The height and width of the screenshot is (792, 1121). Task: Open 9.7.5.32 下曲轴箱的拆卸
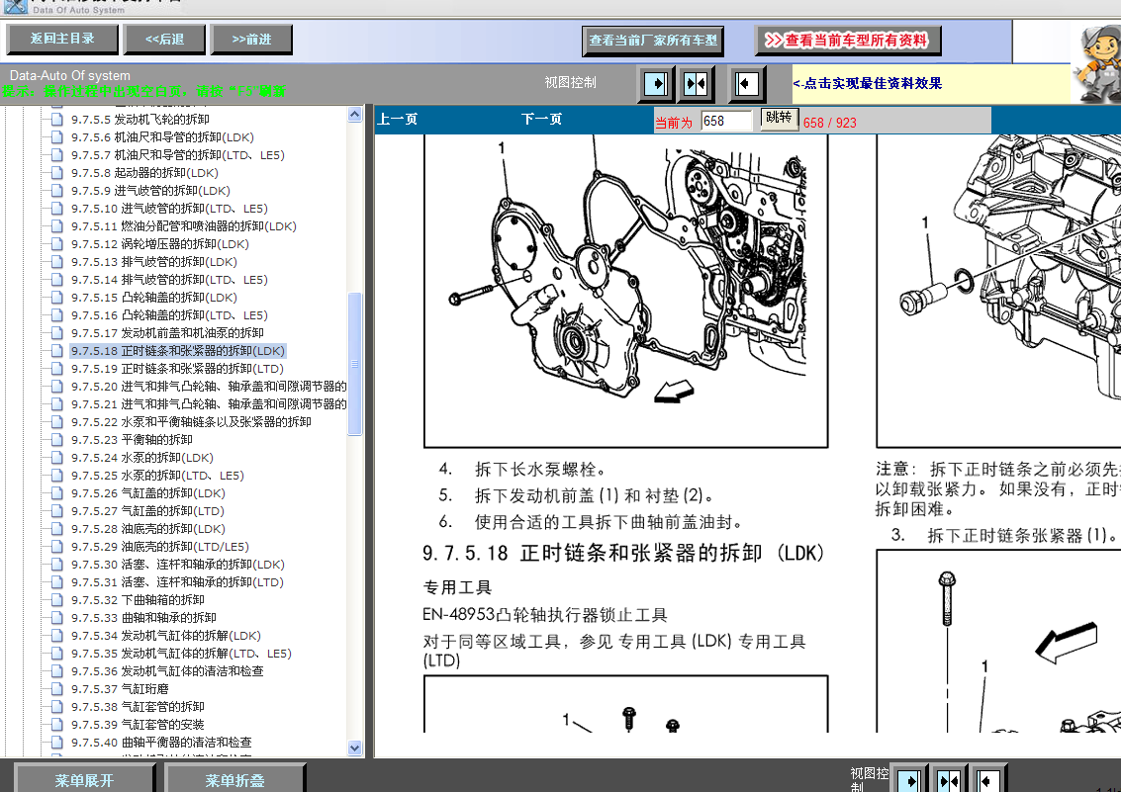[138, 600]
